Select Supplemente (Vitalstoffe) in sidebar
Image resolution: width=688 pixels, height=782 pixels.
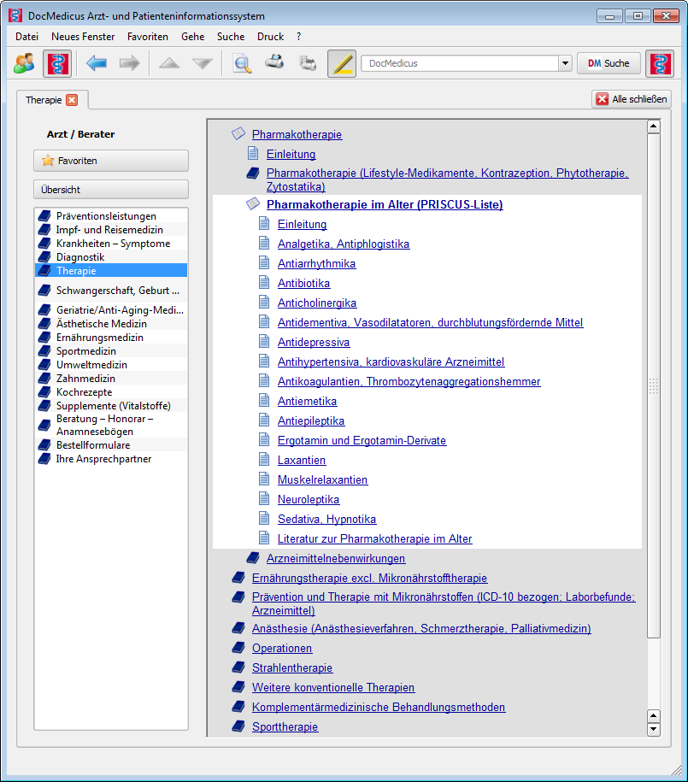tap(111, 405)
